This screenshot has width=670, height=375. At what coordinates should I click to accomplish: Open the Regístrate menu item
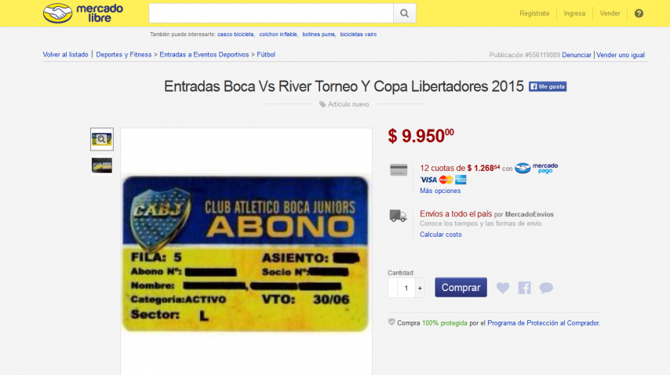534,13
